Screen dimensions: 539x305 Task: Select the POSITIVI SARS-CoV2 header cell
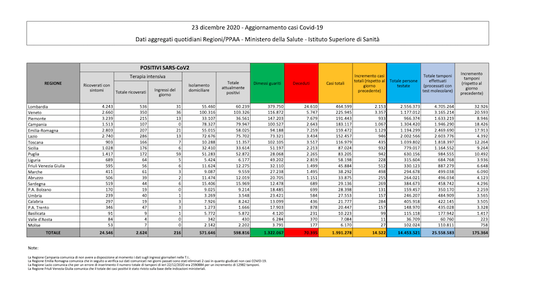(x=164, y=68)
